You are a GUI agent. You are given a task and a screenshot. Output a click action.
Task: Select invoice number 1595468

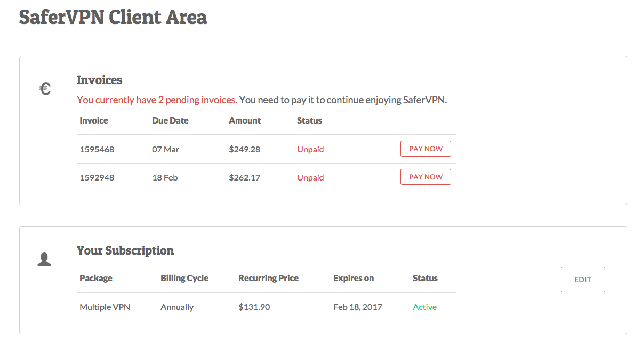coord(97,149)
